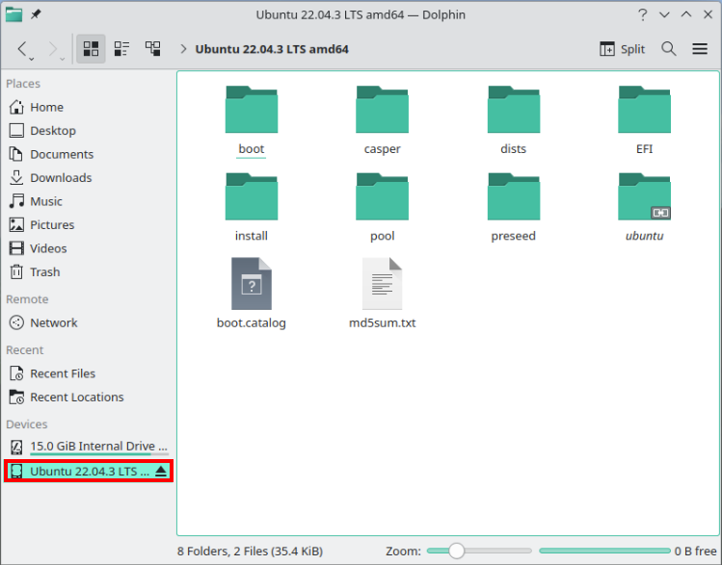Split the Dolphin view
Image resolution: width=722 pixels, height=565 pixels.
pos(622,49)
